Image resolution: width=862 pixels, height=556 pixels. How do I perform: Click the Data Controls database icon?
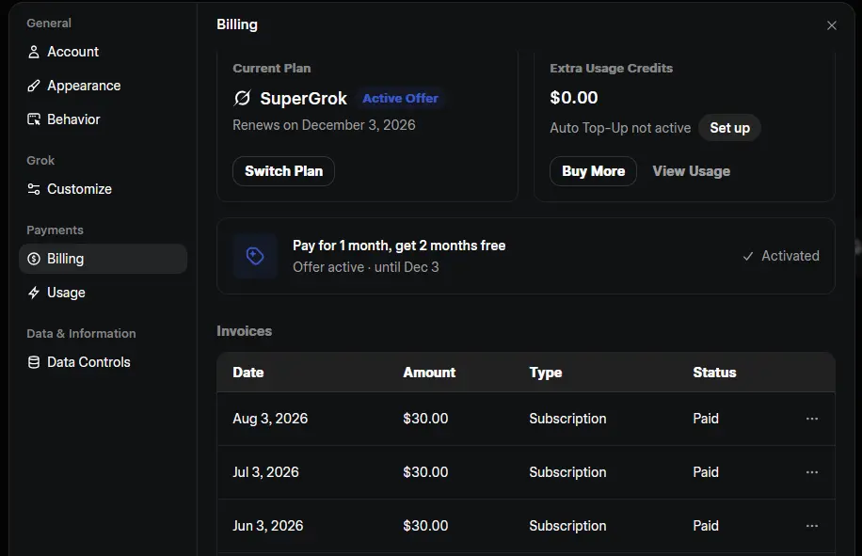click(34, 362)
